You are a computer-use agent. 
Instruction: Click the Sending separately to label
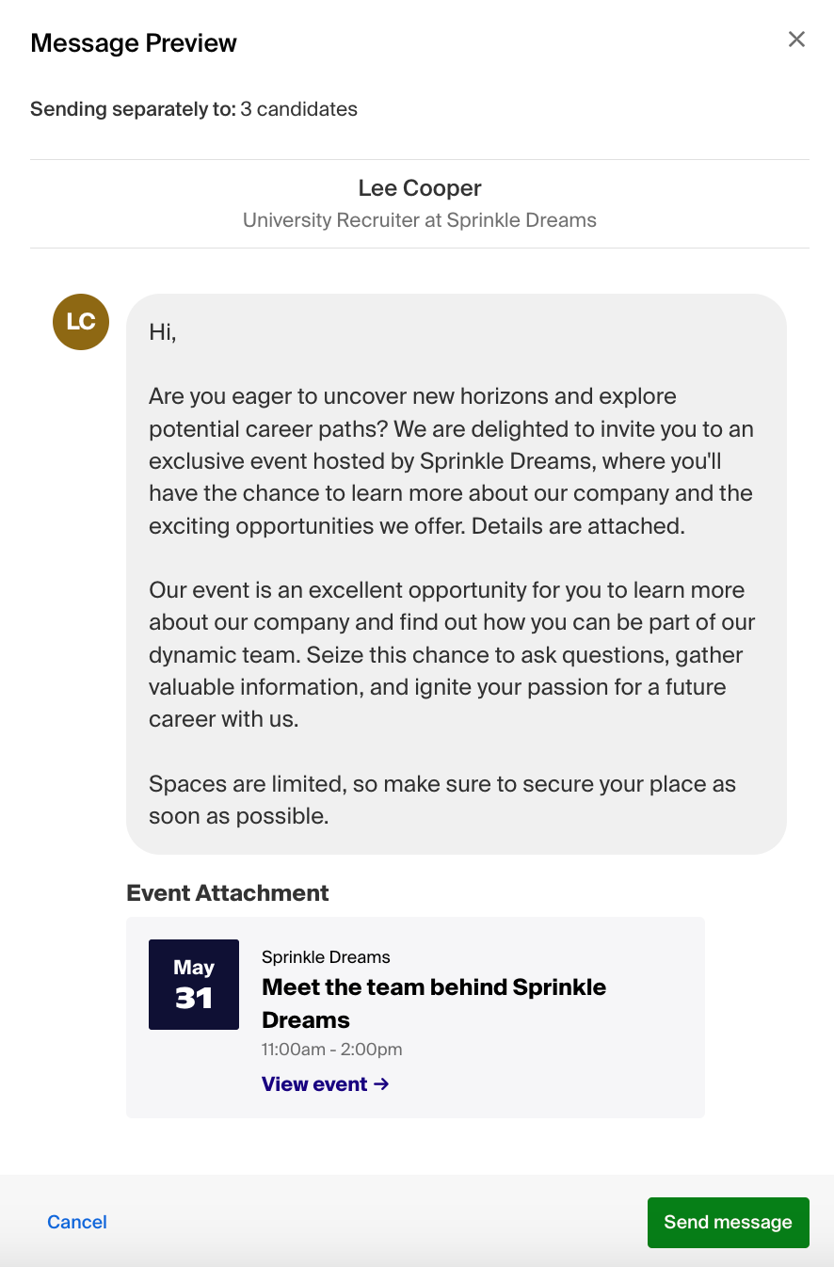(134, 109)
